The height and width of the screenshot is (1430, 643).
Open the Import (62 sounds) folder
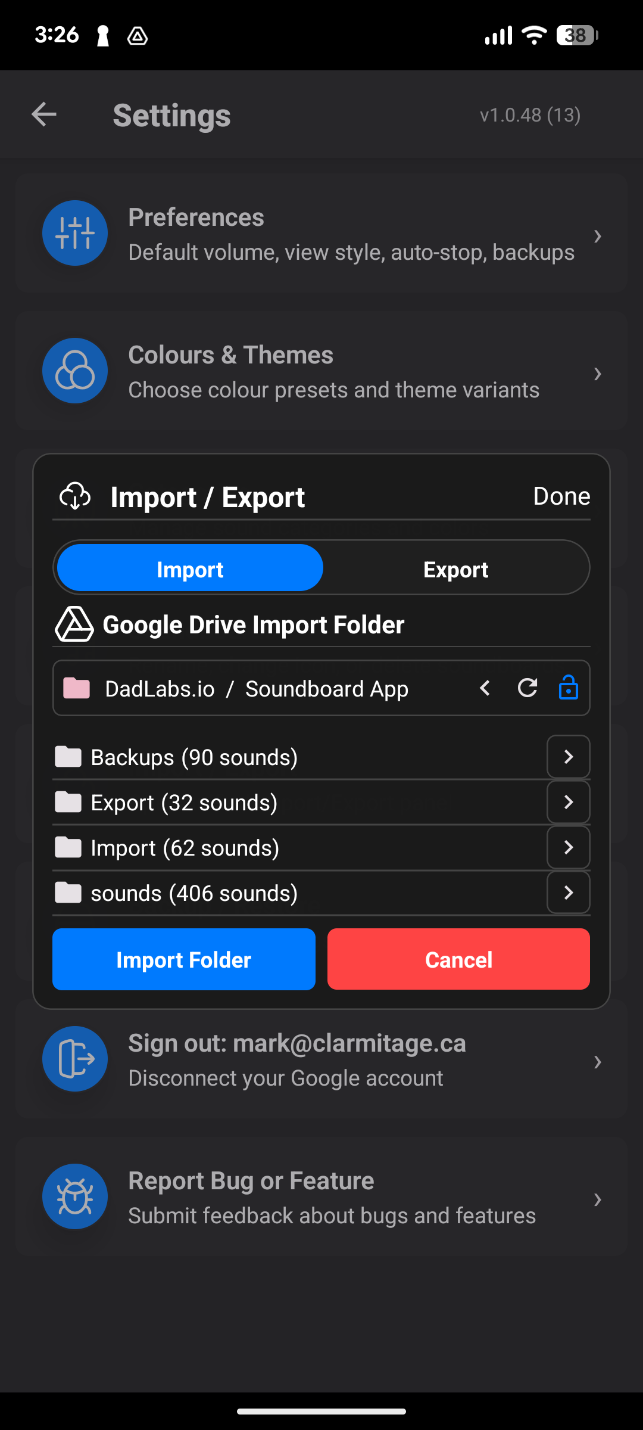568,847
